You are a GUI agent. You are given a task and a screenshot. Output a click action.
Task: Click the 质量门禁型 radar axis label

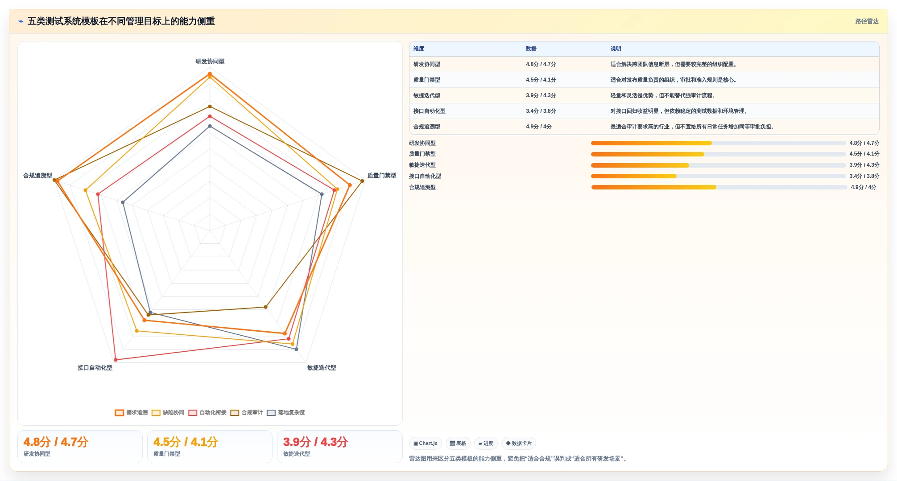(x=382, y=176)
